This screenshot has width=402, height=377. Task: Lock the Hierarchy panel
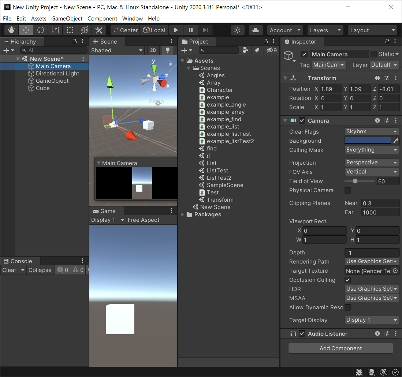point(75,41)
